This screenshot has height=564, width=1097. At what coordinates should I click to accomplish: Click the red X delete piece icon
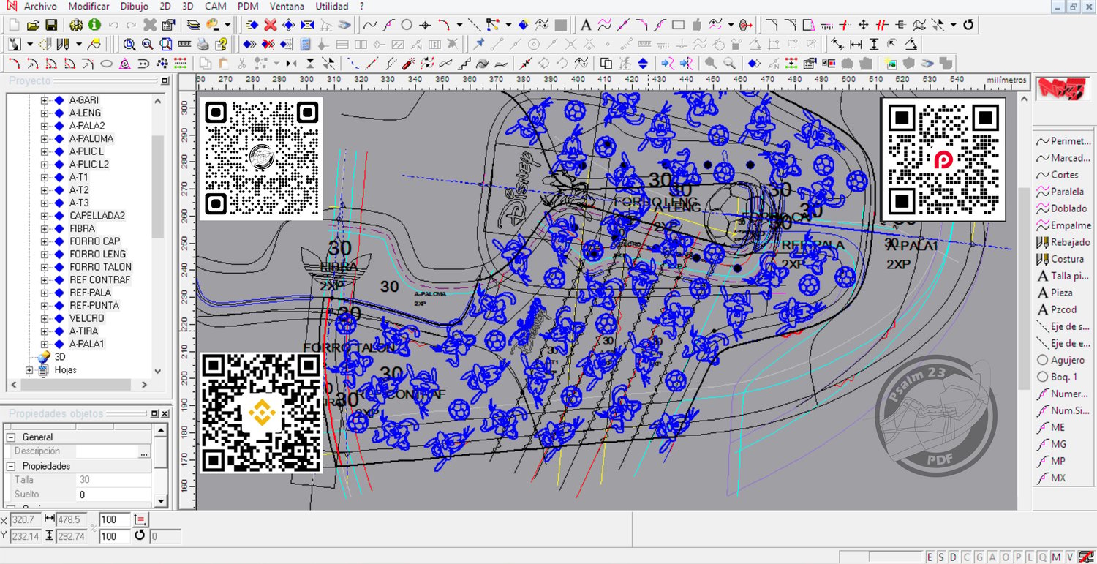click(271, 25)
